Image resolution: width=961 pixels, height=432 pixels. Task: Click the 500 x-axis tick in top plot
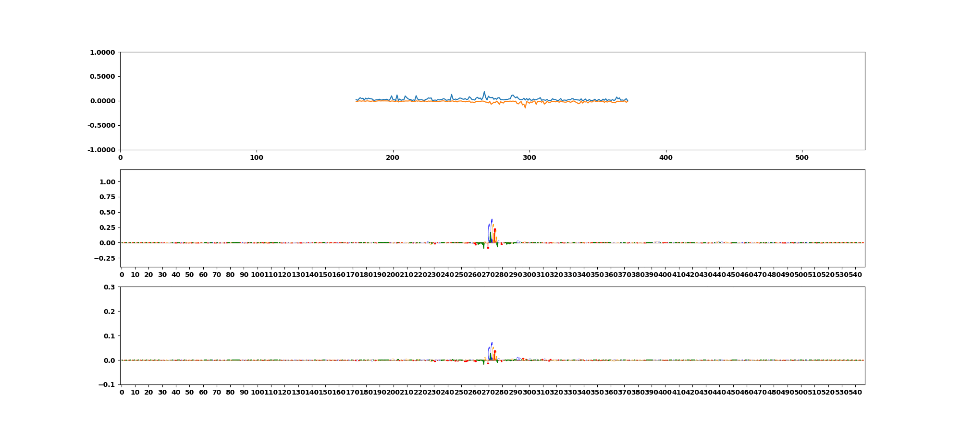click(x=802, y=157)
